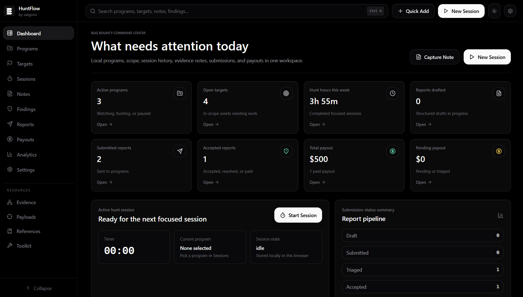Viewport: 523px width, 297px height.
Task: Open Sessions in sidebar
Action: pyautogui.click(x=38, y=79)
